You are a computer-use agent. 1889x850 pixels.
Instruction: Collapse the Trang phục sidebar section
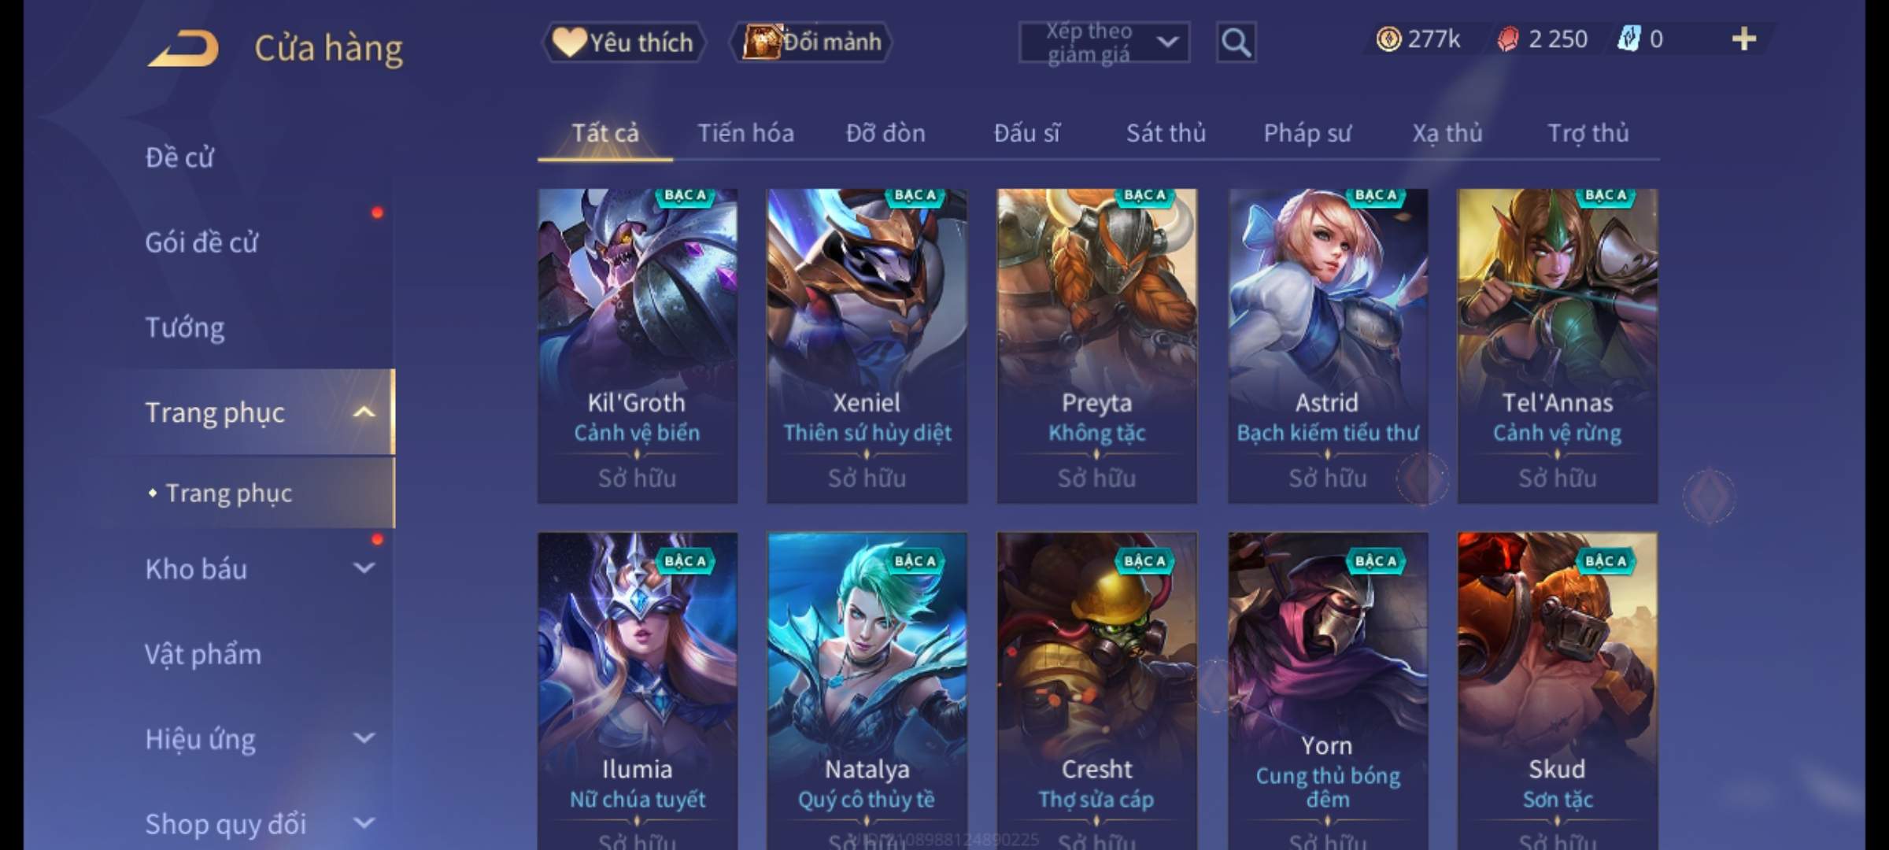coord(364,412)
